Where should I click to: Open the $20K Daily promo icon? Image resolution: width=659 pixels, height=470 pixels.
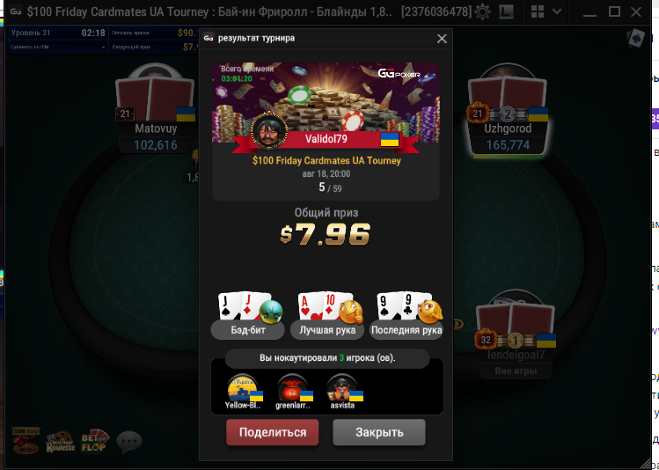(26, 442)
